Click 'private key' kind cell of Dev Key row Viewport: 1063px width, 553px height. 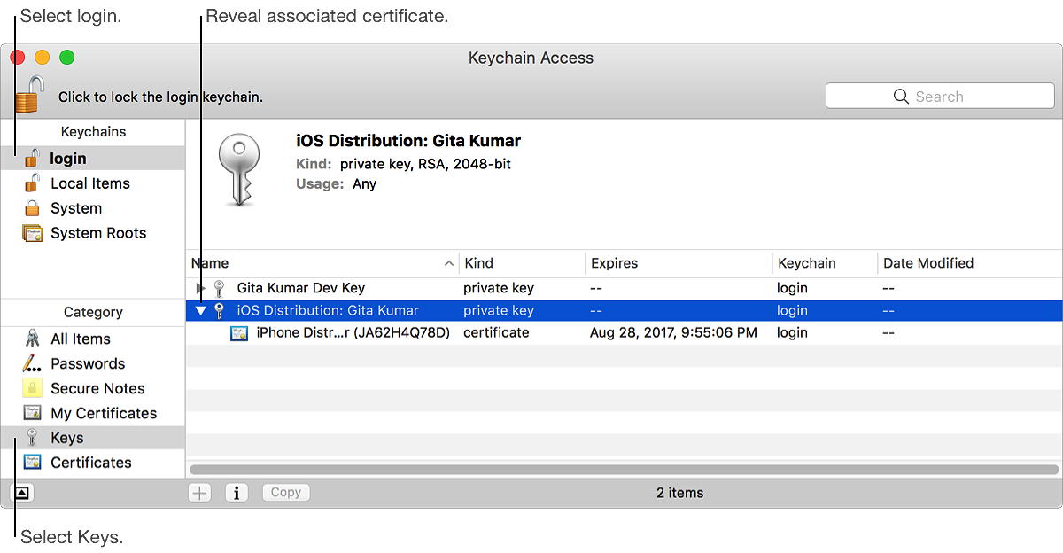point(499,288)
